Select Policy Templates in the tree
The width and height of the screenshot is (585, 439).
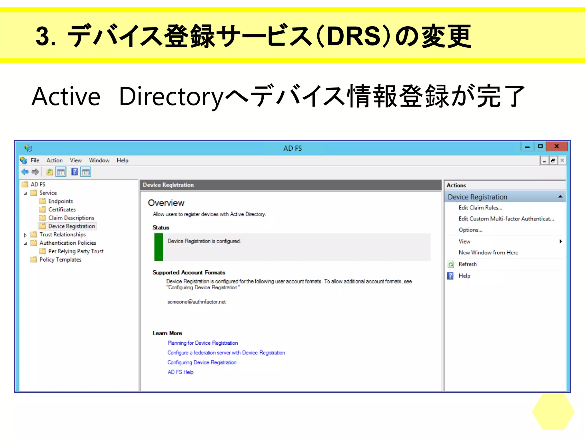(x=60, y=260)
